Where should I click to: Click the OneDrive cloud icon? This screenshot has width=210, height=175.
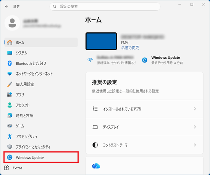tap(96, 166)
